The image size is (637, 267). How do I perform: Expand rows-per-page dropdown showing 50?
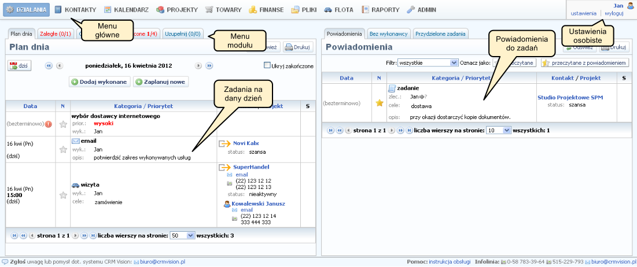182,236
